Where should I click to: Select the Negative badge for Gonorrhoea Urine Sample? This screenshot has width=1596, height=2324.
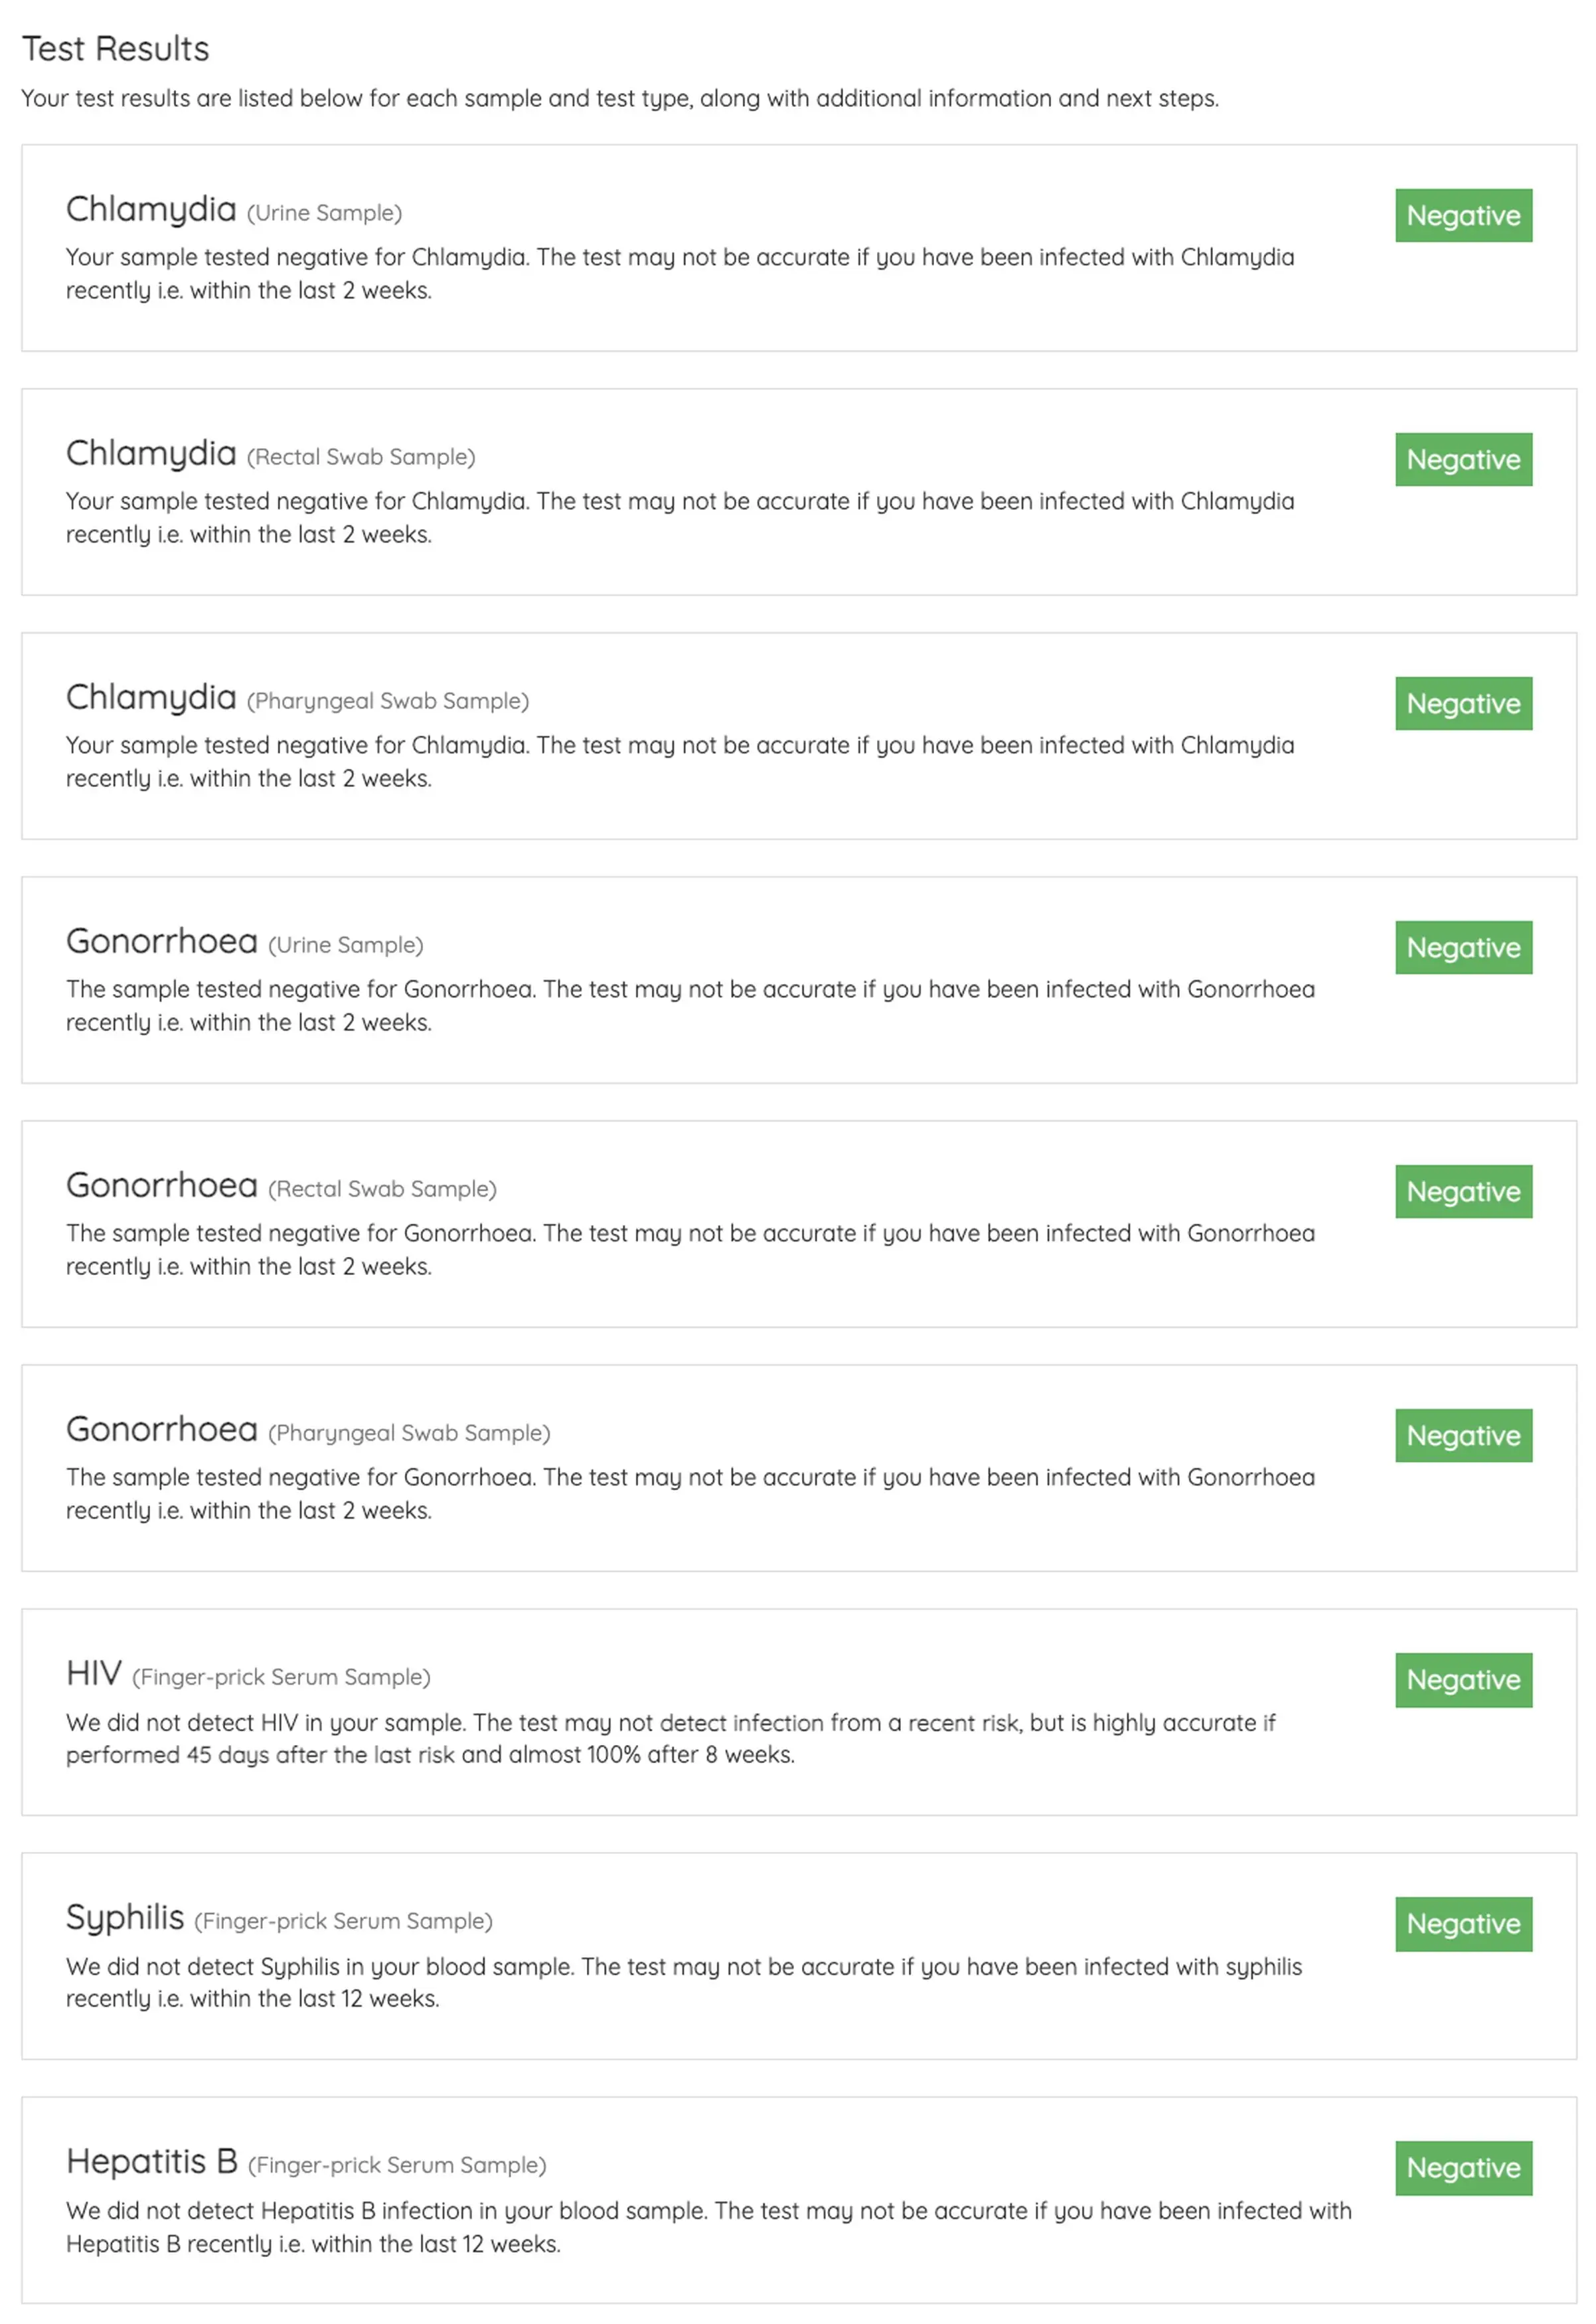pos(1463,947)
